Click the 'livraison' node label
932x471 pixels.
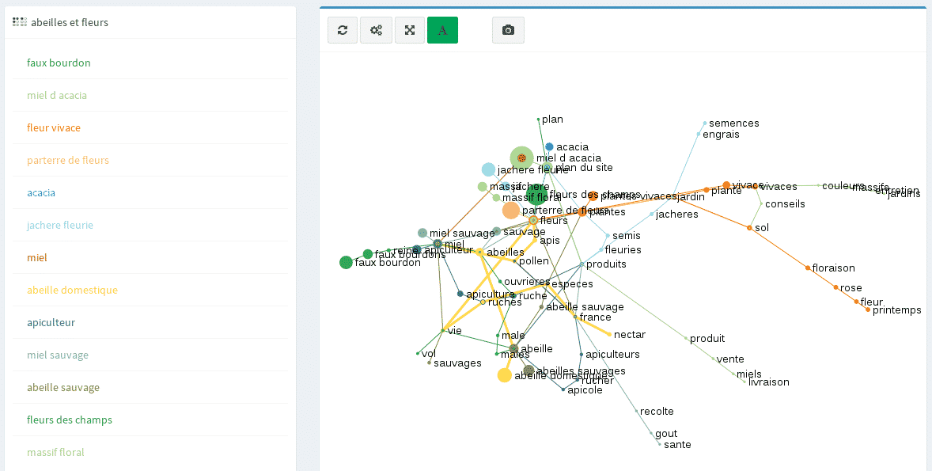coord(768,382)
